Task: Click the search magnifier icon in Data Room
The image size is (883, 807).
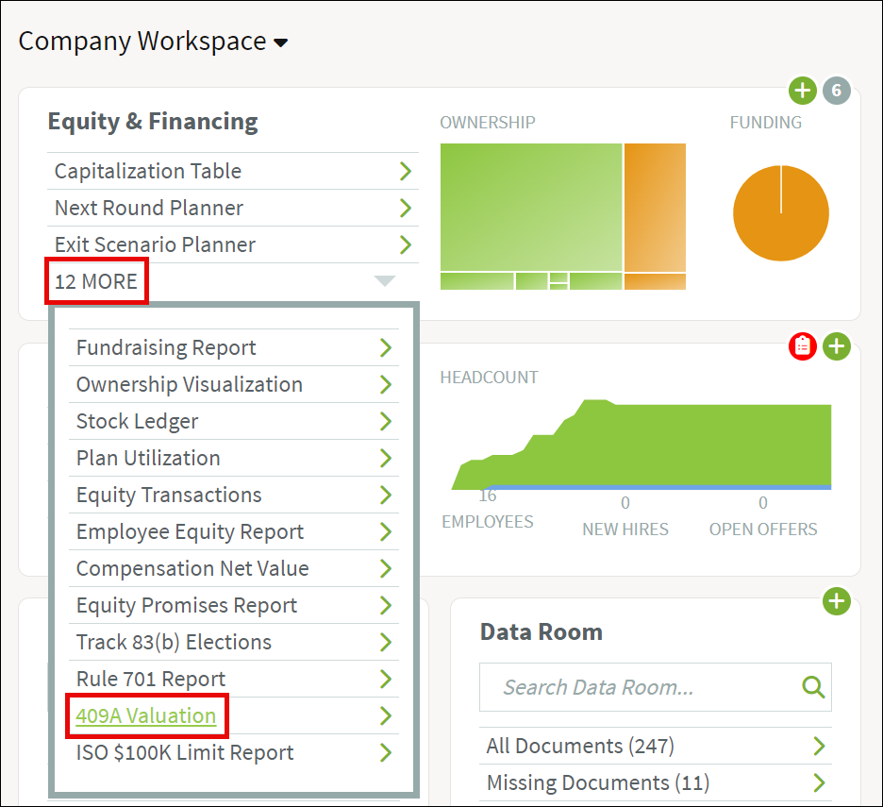Action: [x=813, y=687]
